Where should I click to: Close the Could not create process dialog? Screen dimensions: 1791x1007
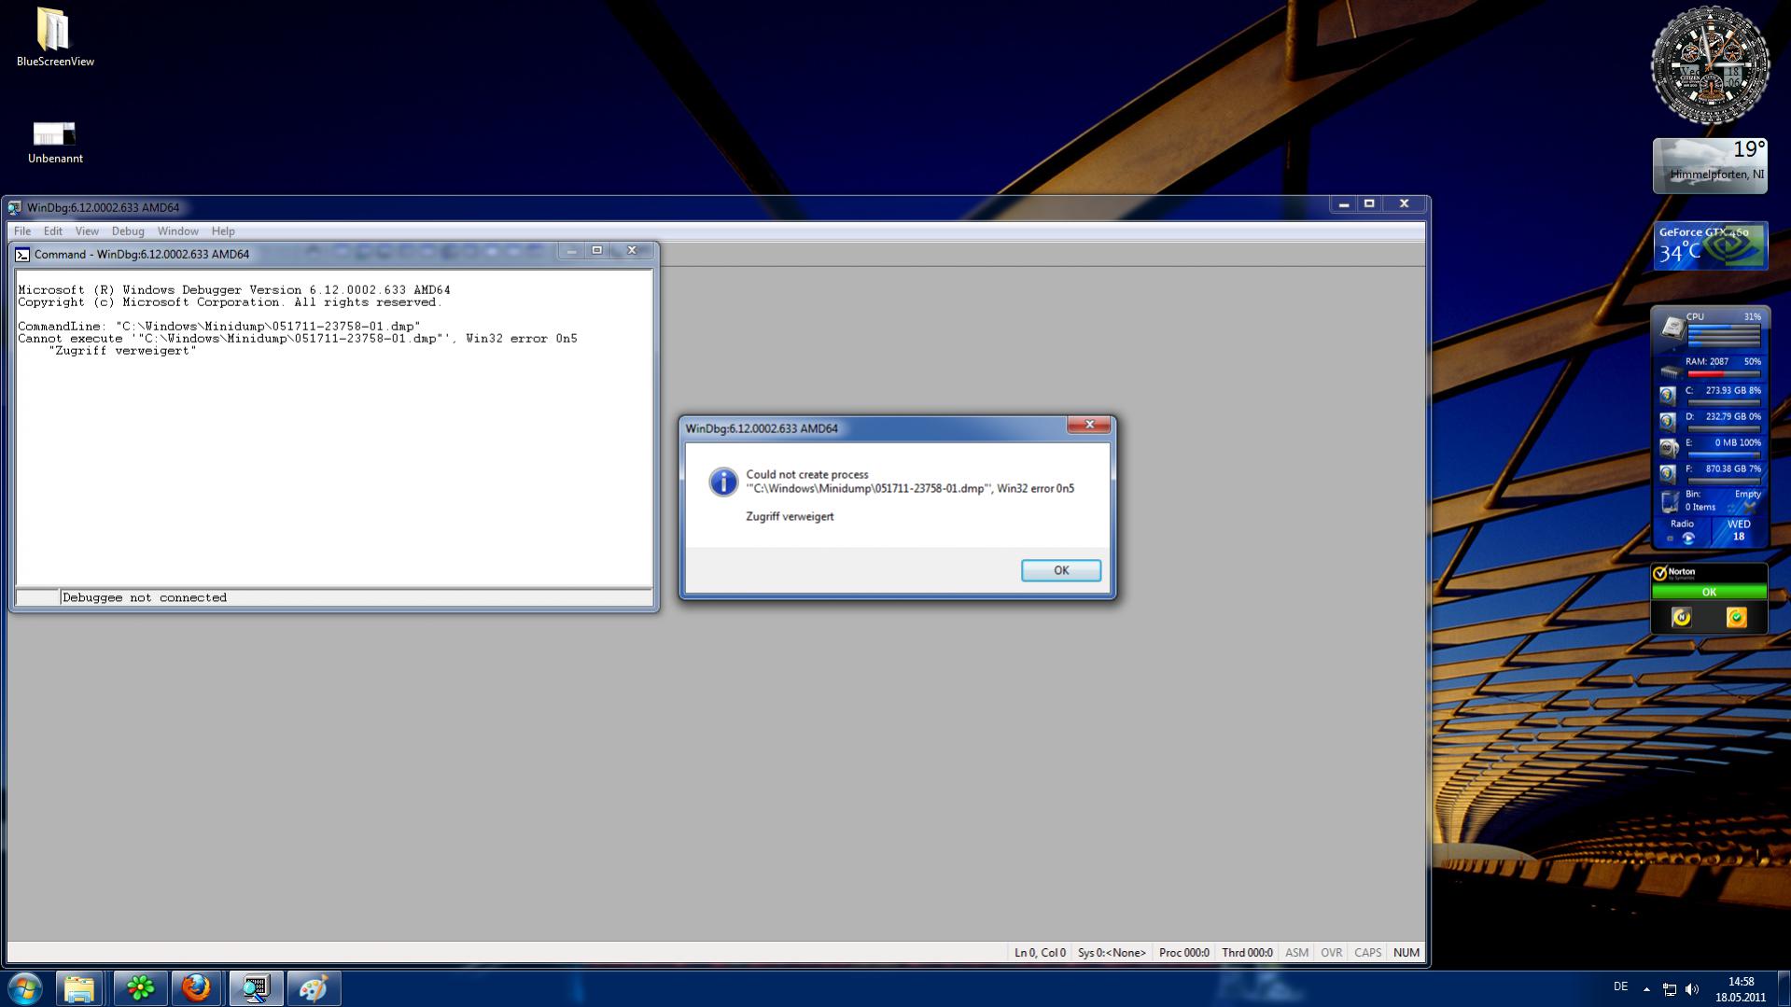[1088, 426]
